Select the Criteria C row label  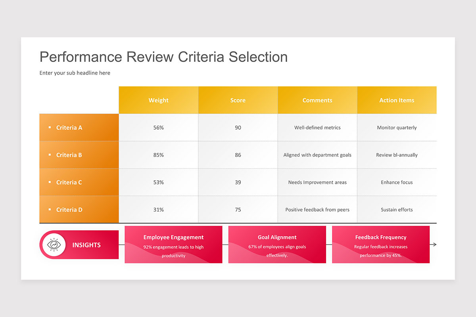tap(69, 182)
